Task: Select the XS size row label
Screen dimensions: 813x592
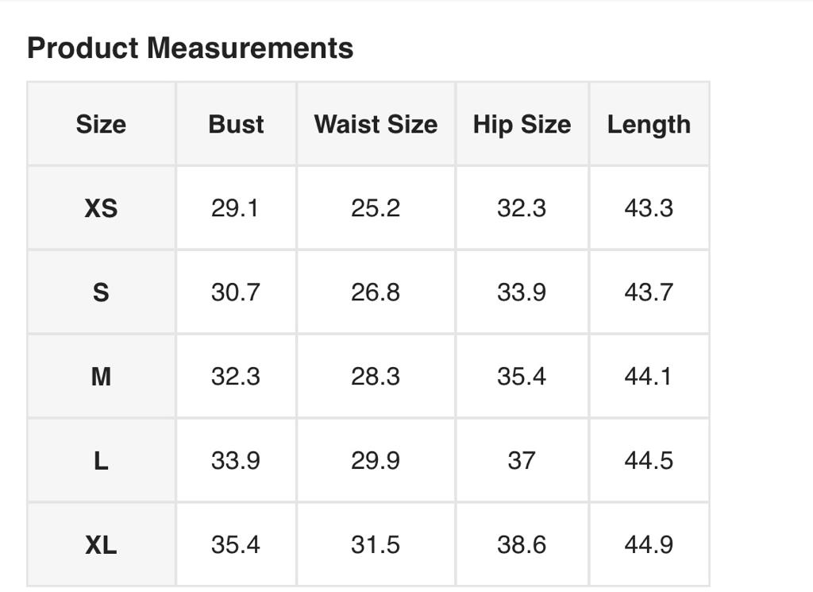Action: point(101,208)
